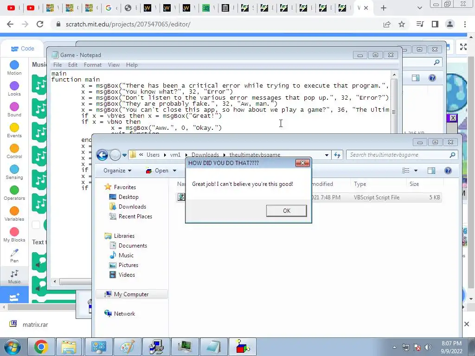Switch to the Code tab in Scratch
This screenshot has height=356, width=475.
tap(22, 48)
